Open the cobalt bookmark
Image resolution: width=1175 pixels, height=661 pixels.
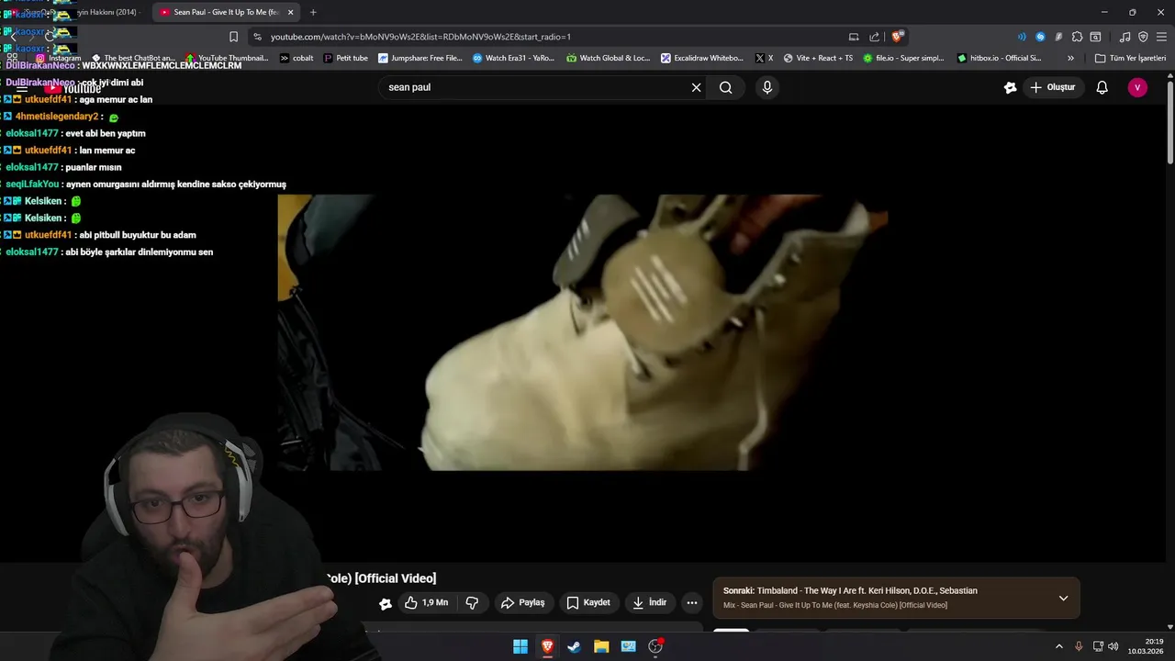[297, 58]
